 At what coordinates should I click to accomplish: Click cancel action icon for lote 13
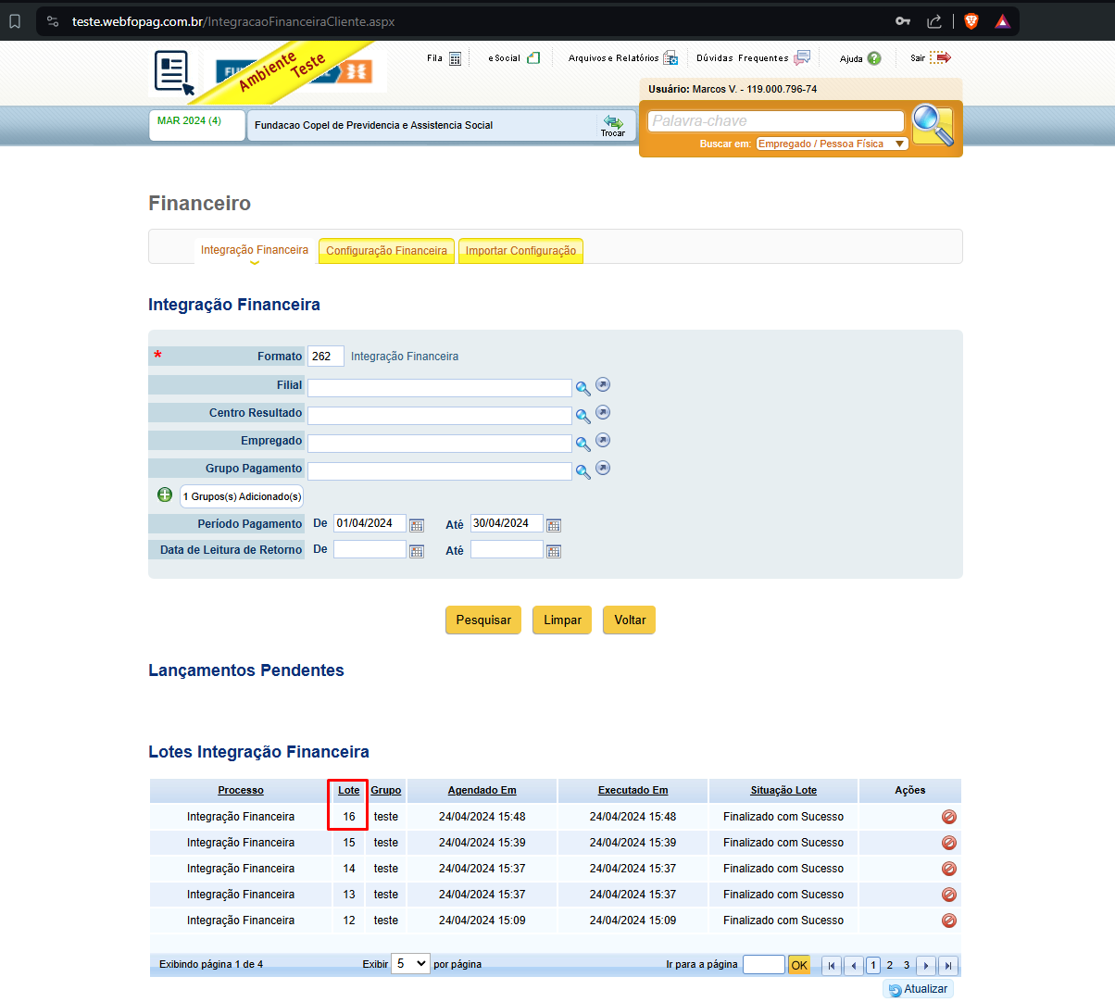click(x=948, y=895)
